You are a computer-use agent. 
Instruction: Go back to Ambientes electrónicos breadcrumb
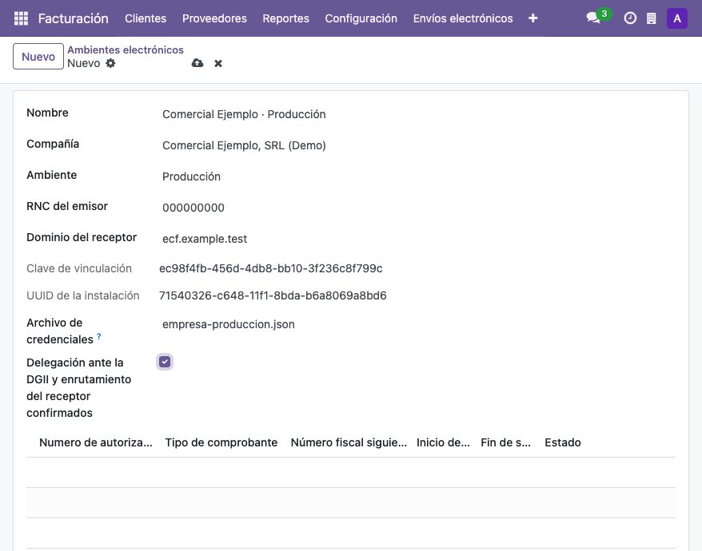(126, 50)
